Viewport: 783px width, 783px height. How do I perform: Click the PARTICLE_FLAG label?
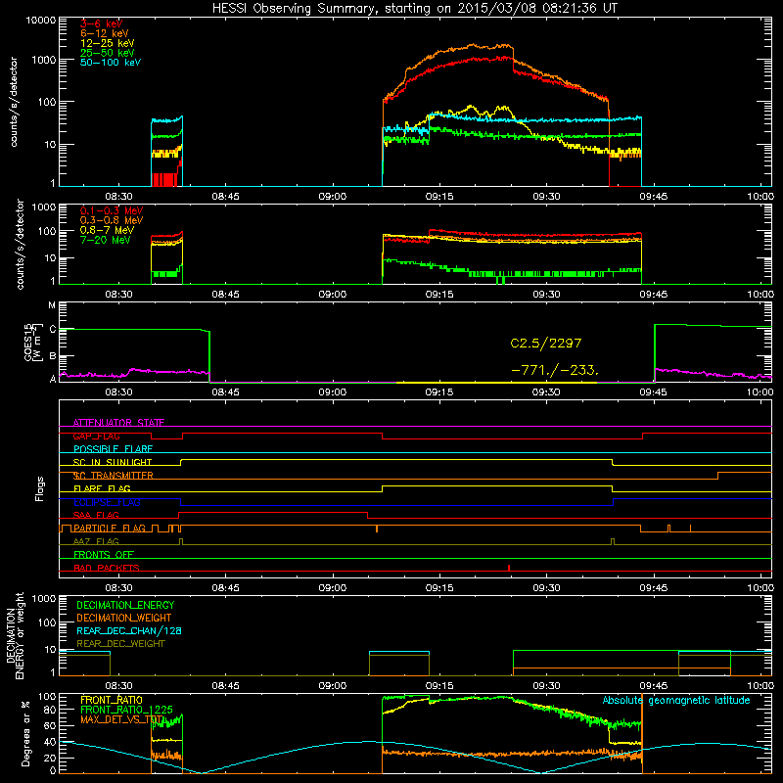click(x=110, y=529)
